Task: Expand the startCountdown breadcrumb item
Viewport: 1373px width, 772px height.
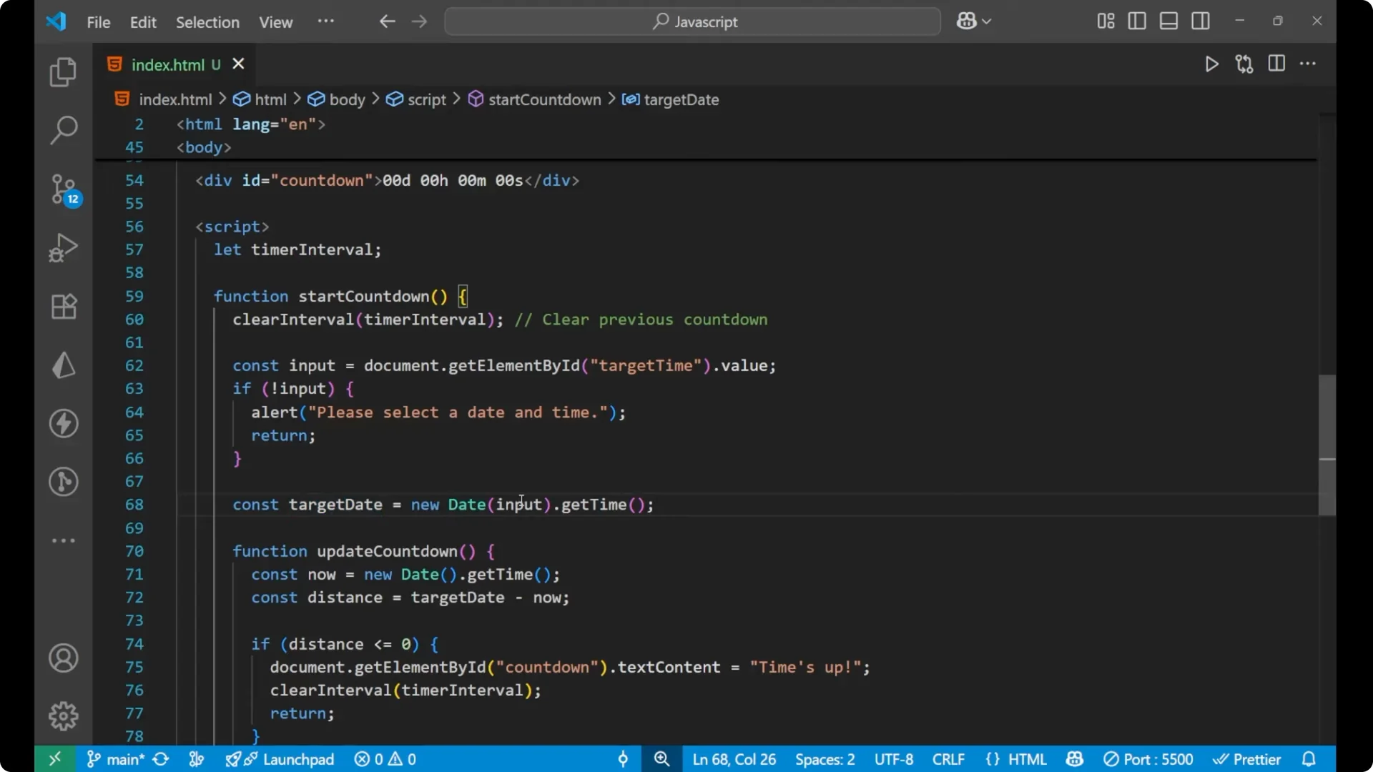Action: [x=544, y=99]
